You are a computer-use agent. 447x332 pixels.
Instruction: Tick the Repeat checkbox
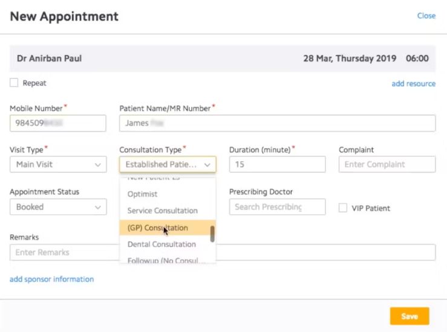pyautogui.click(x=14, y=83)
